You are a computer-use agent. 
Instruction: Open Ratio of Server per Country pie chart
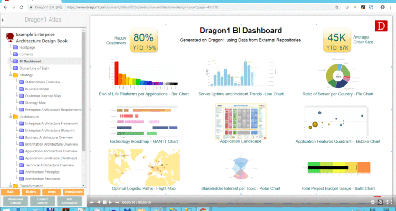coord(338,75)
